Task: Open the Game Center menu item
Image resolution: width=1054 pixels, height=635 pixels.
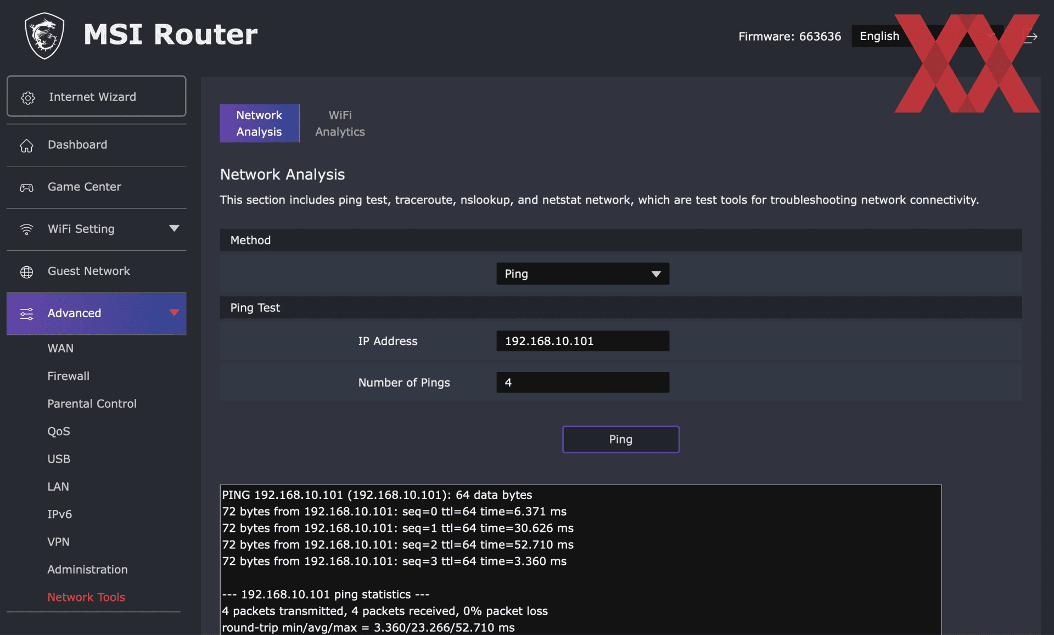Action: click(x=96, y=187)
